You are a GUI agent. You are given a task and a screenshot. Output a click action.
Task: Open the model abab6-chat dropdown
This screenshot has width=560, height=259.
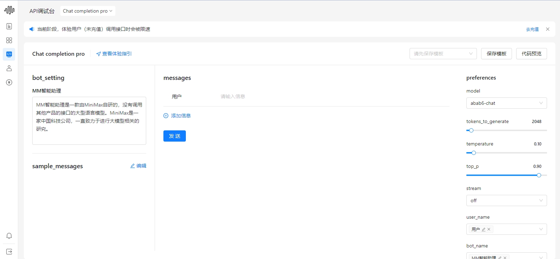point(507,103)
